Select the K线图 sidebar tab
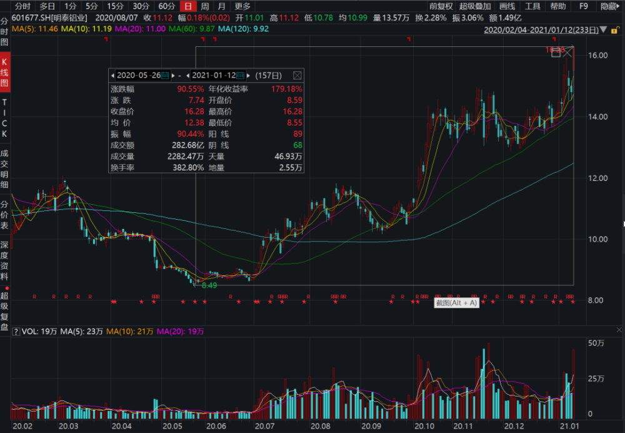 [4, 72]
